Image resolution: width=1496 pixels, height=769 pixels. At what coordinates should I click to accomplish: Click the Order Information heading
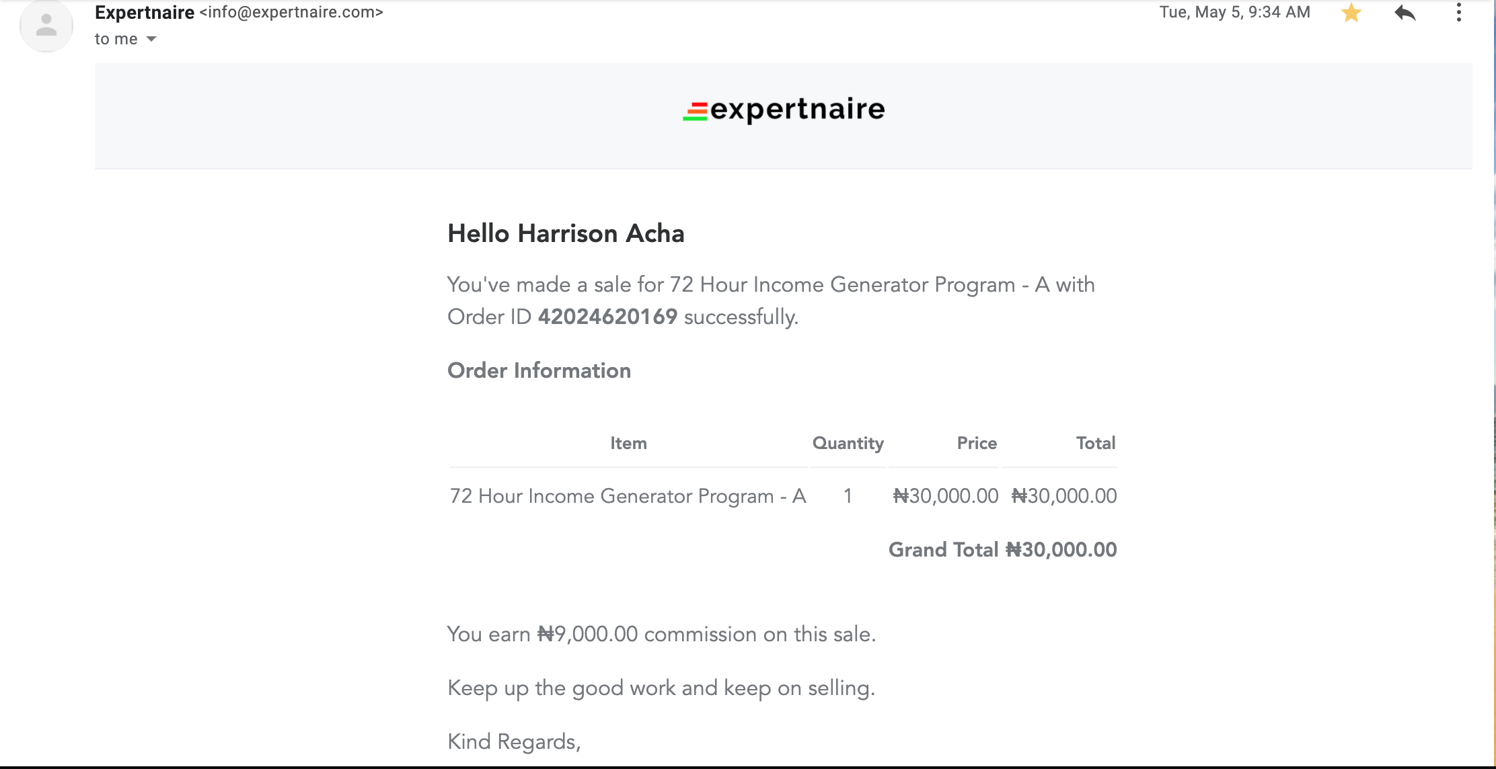(x=539, y=370)
